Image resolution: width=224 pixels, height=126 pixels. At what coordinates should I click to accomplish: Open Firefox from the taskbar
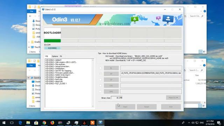(x=52, y=123)
